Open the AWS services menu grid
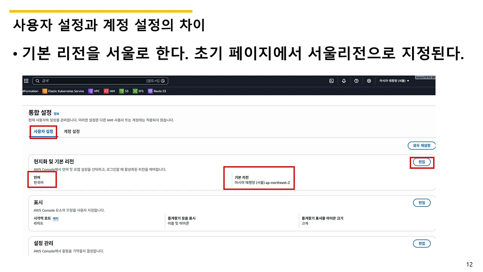 26,80
